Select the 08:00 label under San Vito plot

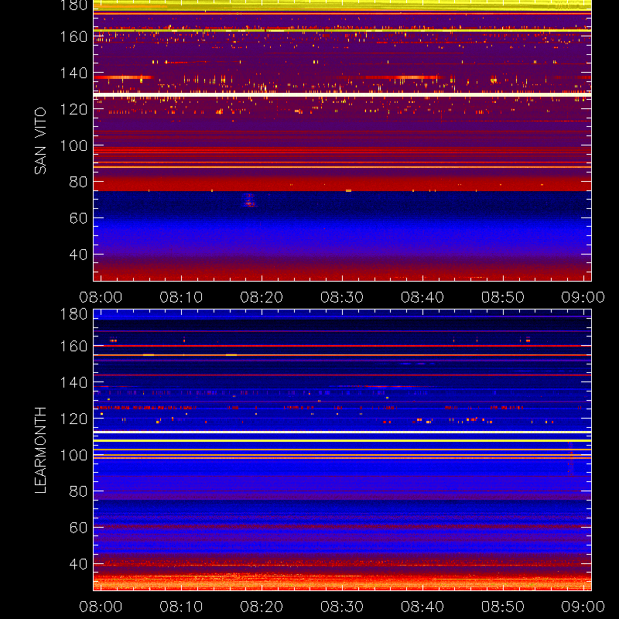pyautogui.click(x=101, y=297)
